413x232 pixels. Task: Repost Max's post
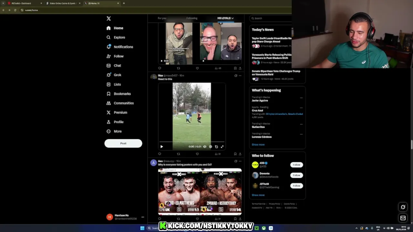point(178,154)
